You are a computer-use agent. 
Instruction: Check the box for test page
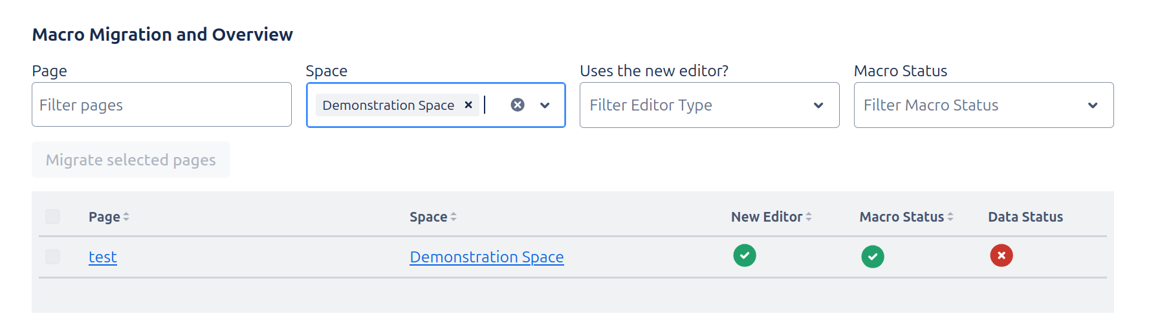(53, 257)
